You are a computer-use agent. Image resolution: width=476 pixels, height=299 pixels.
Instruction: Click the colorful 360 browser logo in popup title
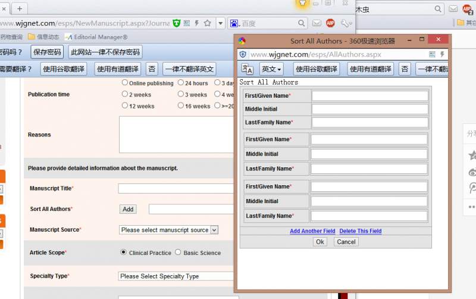242,41
